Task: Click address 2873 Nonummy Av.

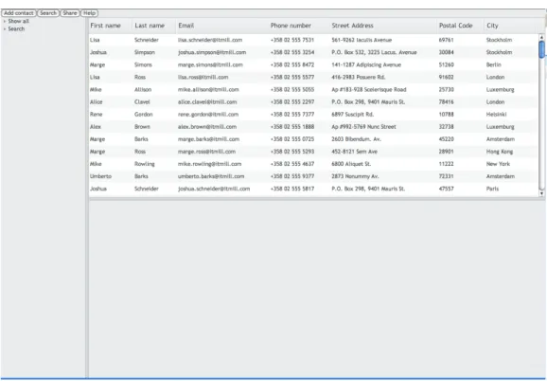Action: tap(355, 176)
